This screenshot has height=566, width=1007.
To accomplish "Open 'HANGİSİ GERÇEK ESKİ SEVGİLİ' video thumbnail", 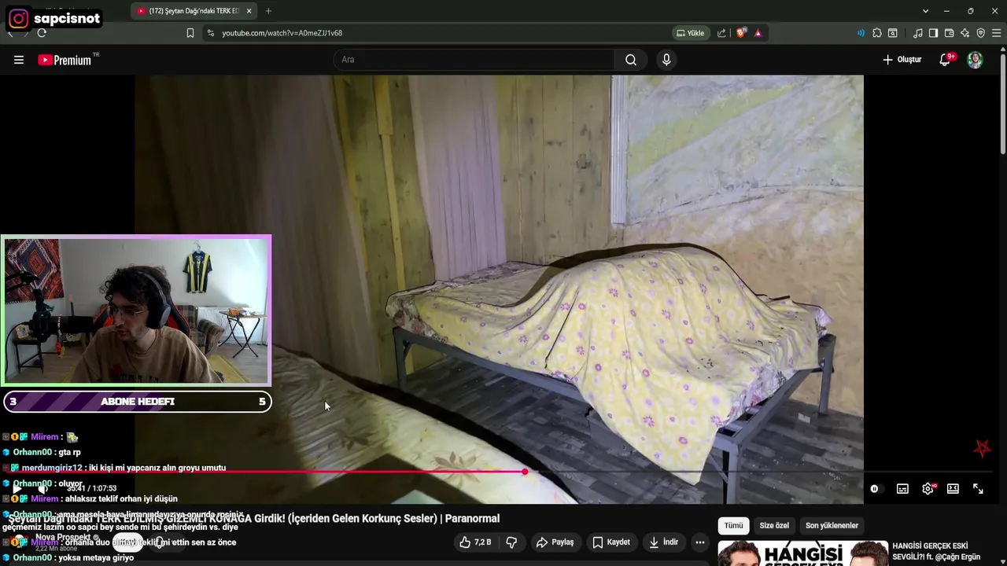I will pos(802,553).
